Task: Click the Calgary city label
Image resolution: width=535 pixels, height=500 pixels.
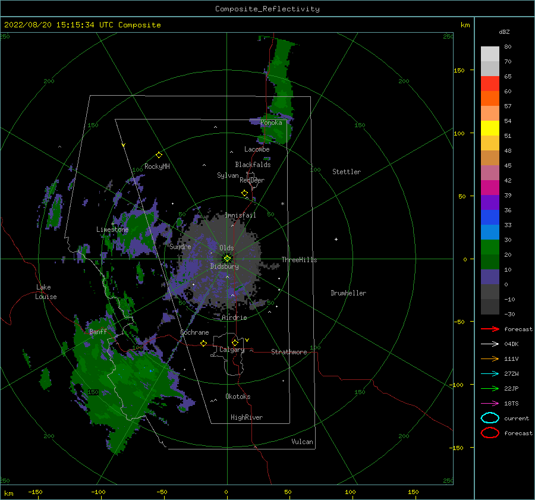Action: 232,350
